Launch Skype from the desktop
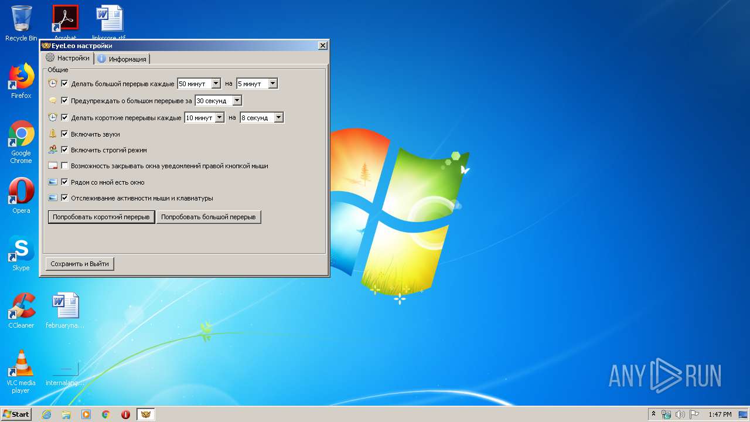Image resolution: width=750 pixels, height=422 pixels. (21, 253)
